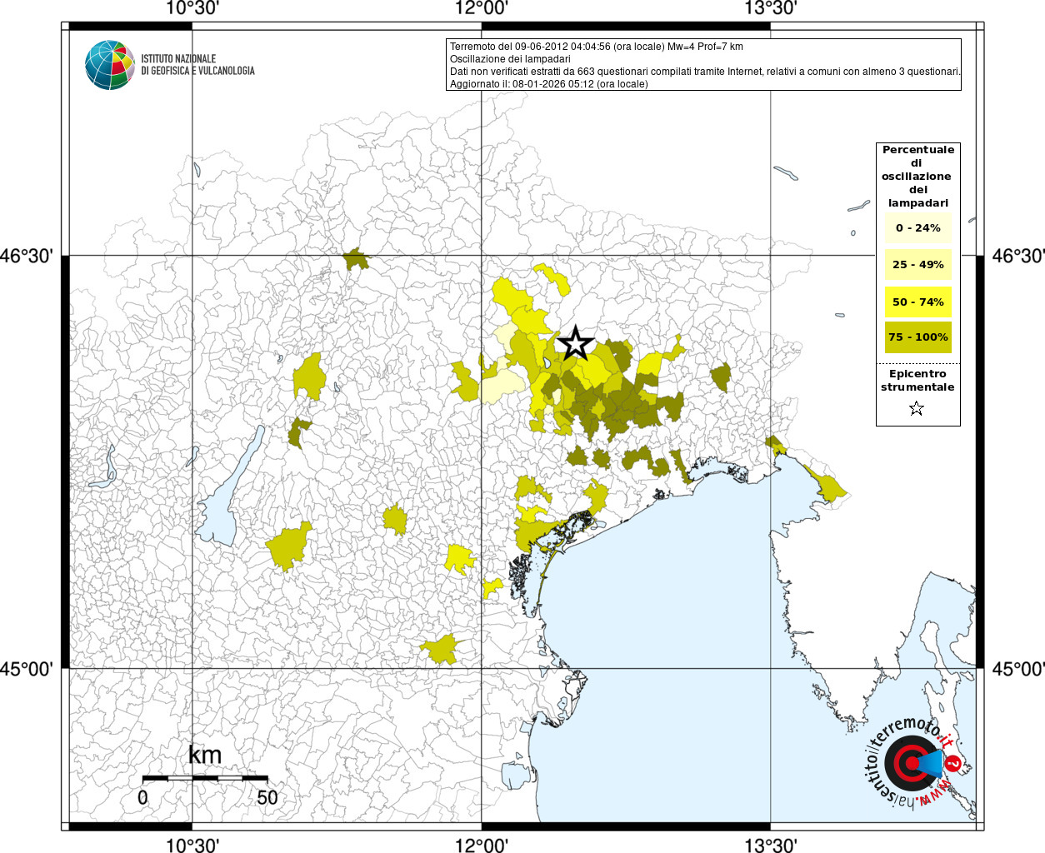
Task: Click the right 45°00' latitude label
Action: pos(1017,669)
